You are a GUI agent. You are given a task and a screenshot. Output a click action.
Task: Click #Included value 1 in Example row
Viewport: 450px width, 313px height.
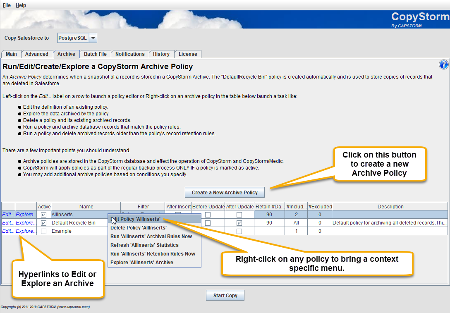click(296, 231)
